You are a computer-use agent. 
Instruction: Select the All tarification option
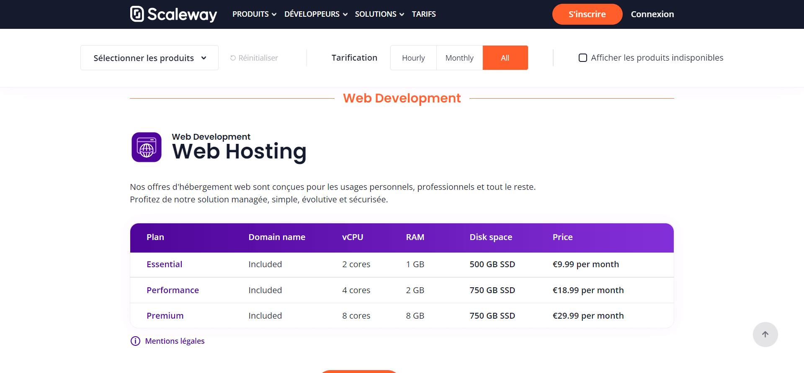tap(505, 58)
